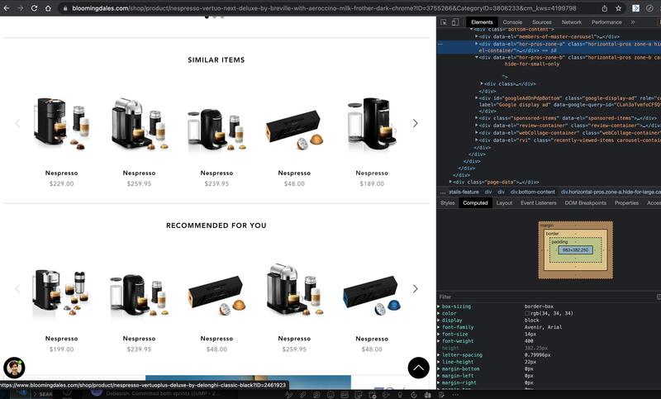
Task: Open the chat avatar bubble
Action: point(14,368)
